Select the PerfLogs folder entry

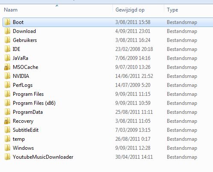coord(108,85)
